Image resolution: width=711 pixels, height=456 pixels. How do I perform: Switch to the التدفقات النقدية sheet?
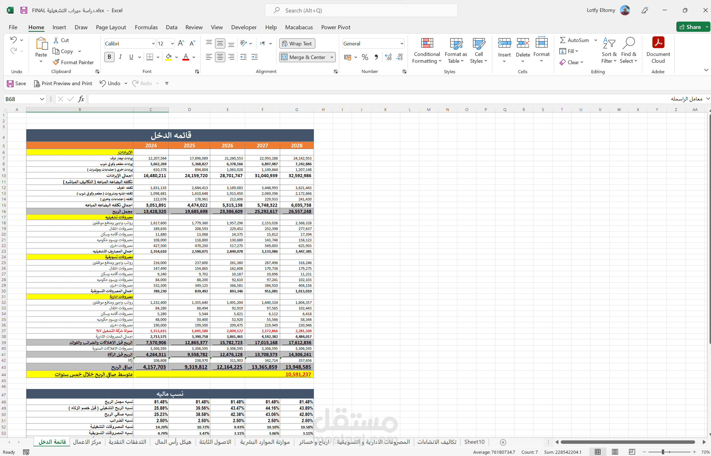tap(127, 442)
